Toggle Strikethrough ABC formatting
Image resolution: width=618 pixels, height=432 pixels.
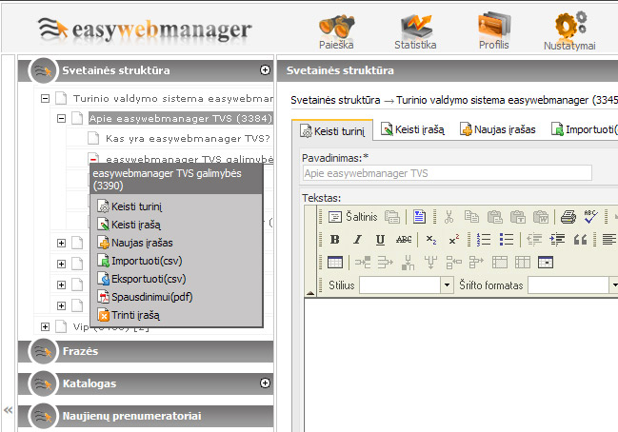pyautogui.click(x=404, y=240)
